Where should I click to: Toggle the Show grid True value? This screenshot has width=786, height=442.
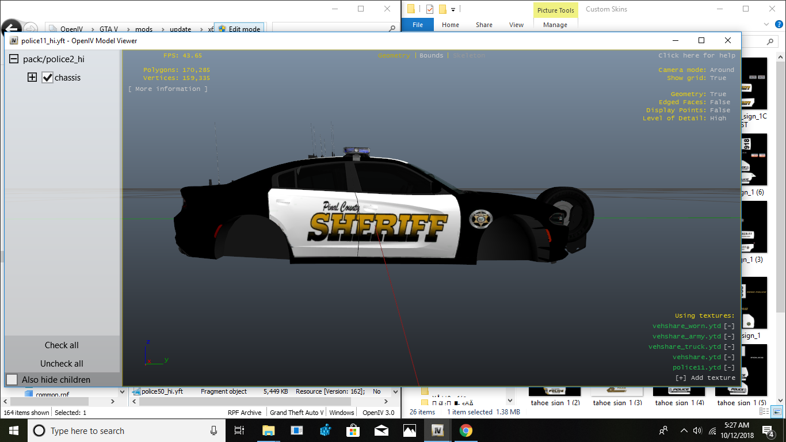coord(718,78)
